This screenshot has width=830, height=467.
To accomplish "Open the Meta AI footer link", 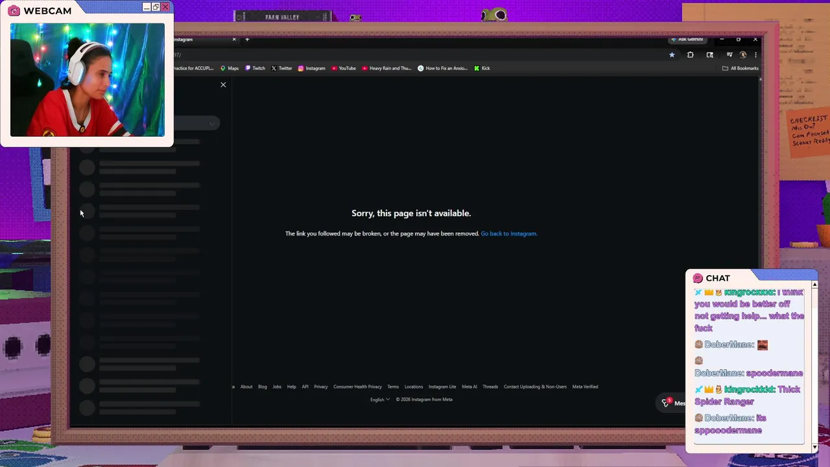I will (469, 387).
